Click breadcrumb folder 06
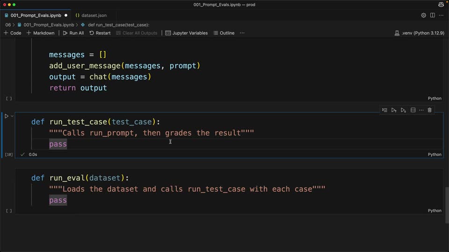Image resolution: width=449 pixels, height=252 pixels. (8, 25)
